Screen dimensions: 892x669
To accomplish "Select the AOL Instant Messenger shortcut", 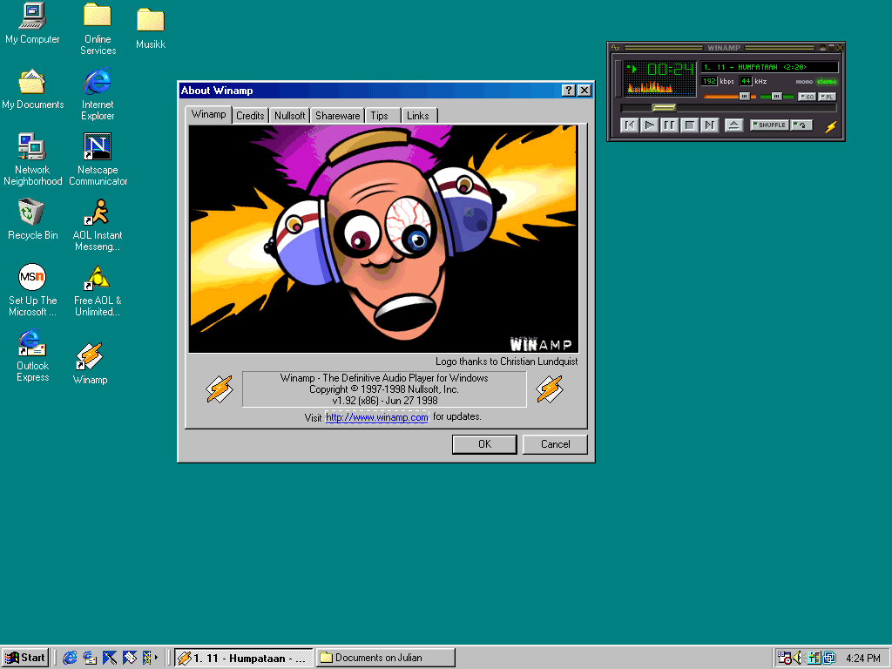I will pos(98,226).
